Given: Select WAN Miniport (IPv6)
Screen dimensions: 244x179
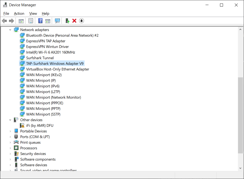Looking at the screenshot, I should pyautogui.click(x=43, y=86).
